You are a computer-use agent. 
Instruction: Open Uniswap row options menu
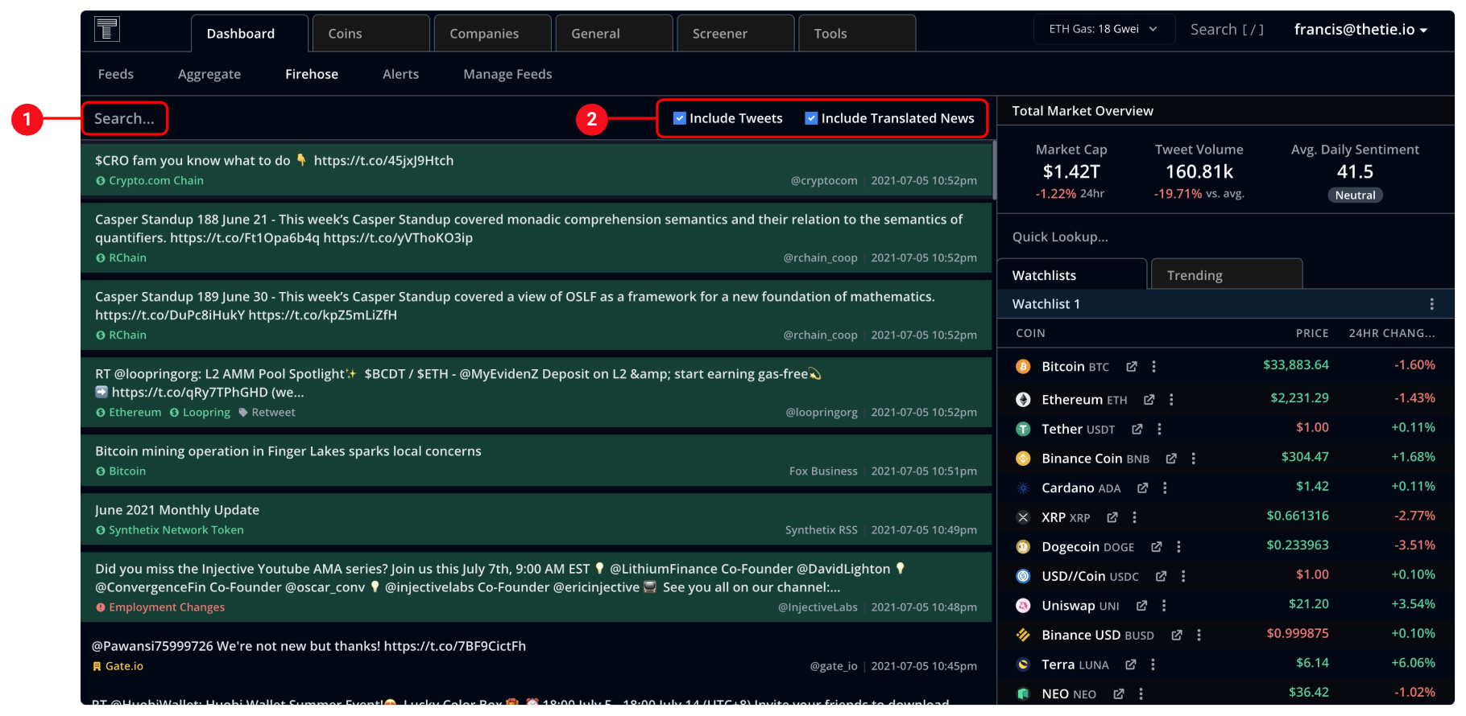(x=1164, y=606)
